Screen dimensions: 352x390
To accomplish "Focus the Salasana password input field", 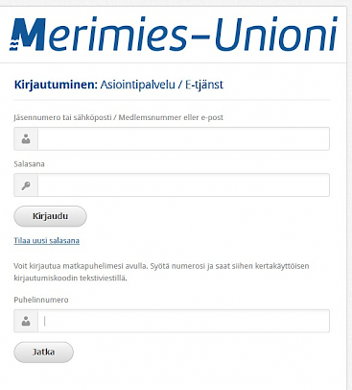I will click(183, 185).
